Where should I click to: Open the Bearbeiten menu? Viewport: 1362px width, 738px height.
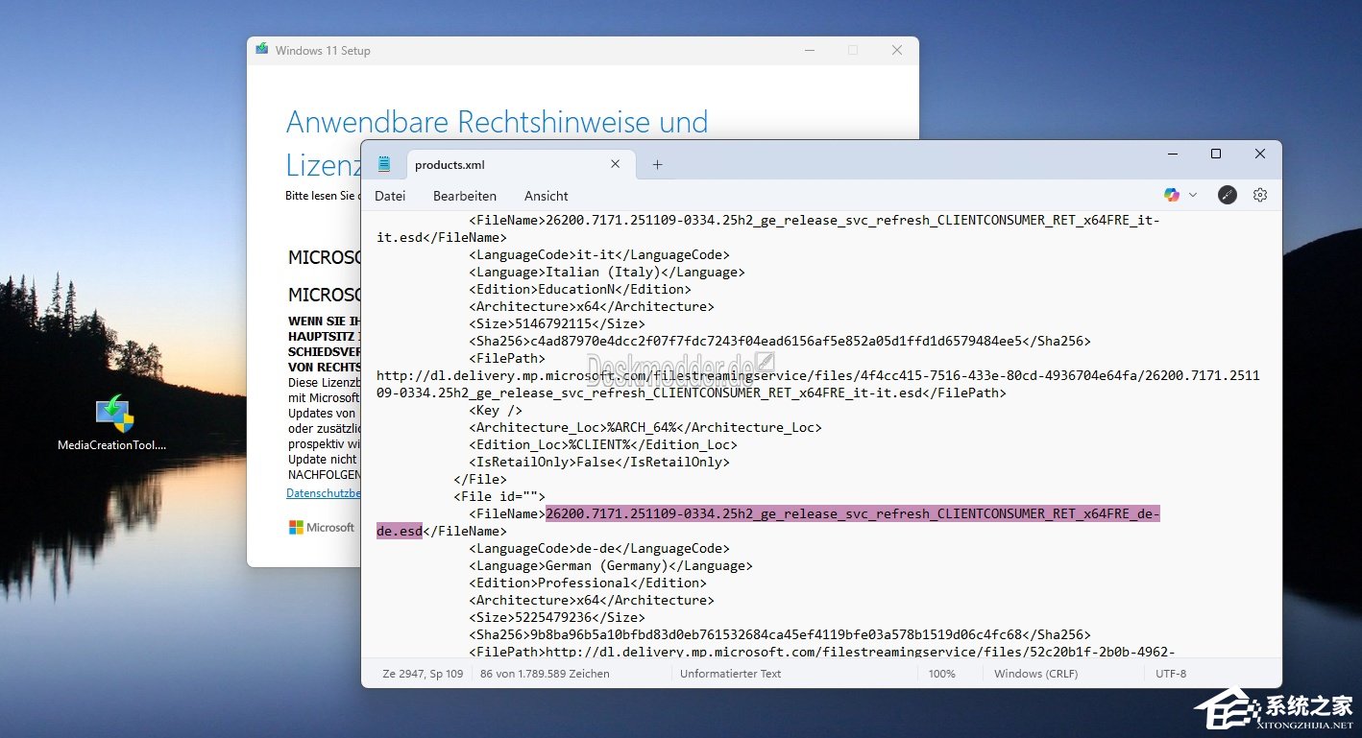465,196
